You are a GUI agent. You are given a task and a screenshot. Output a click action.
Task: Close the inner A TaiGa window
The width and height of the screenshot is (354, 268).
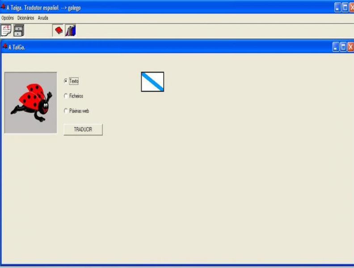point(350,47)
